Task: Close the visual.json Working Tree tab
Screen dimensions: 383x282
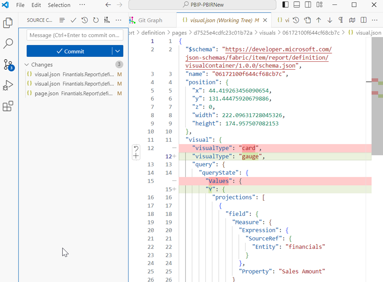Action: coord(265,20)
